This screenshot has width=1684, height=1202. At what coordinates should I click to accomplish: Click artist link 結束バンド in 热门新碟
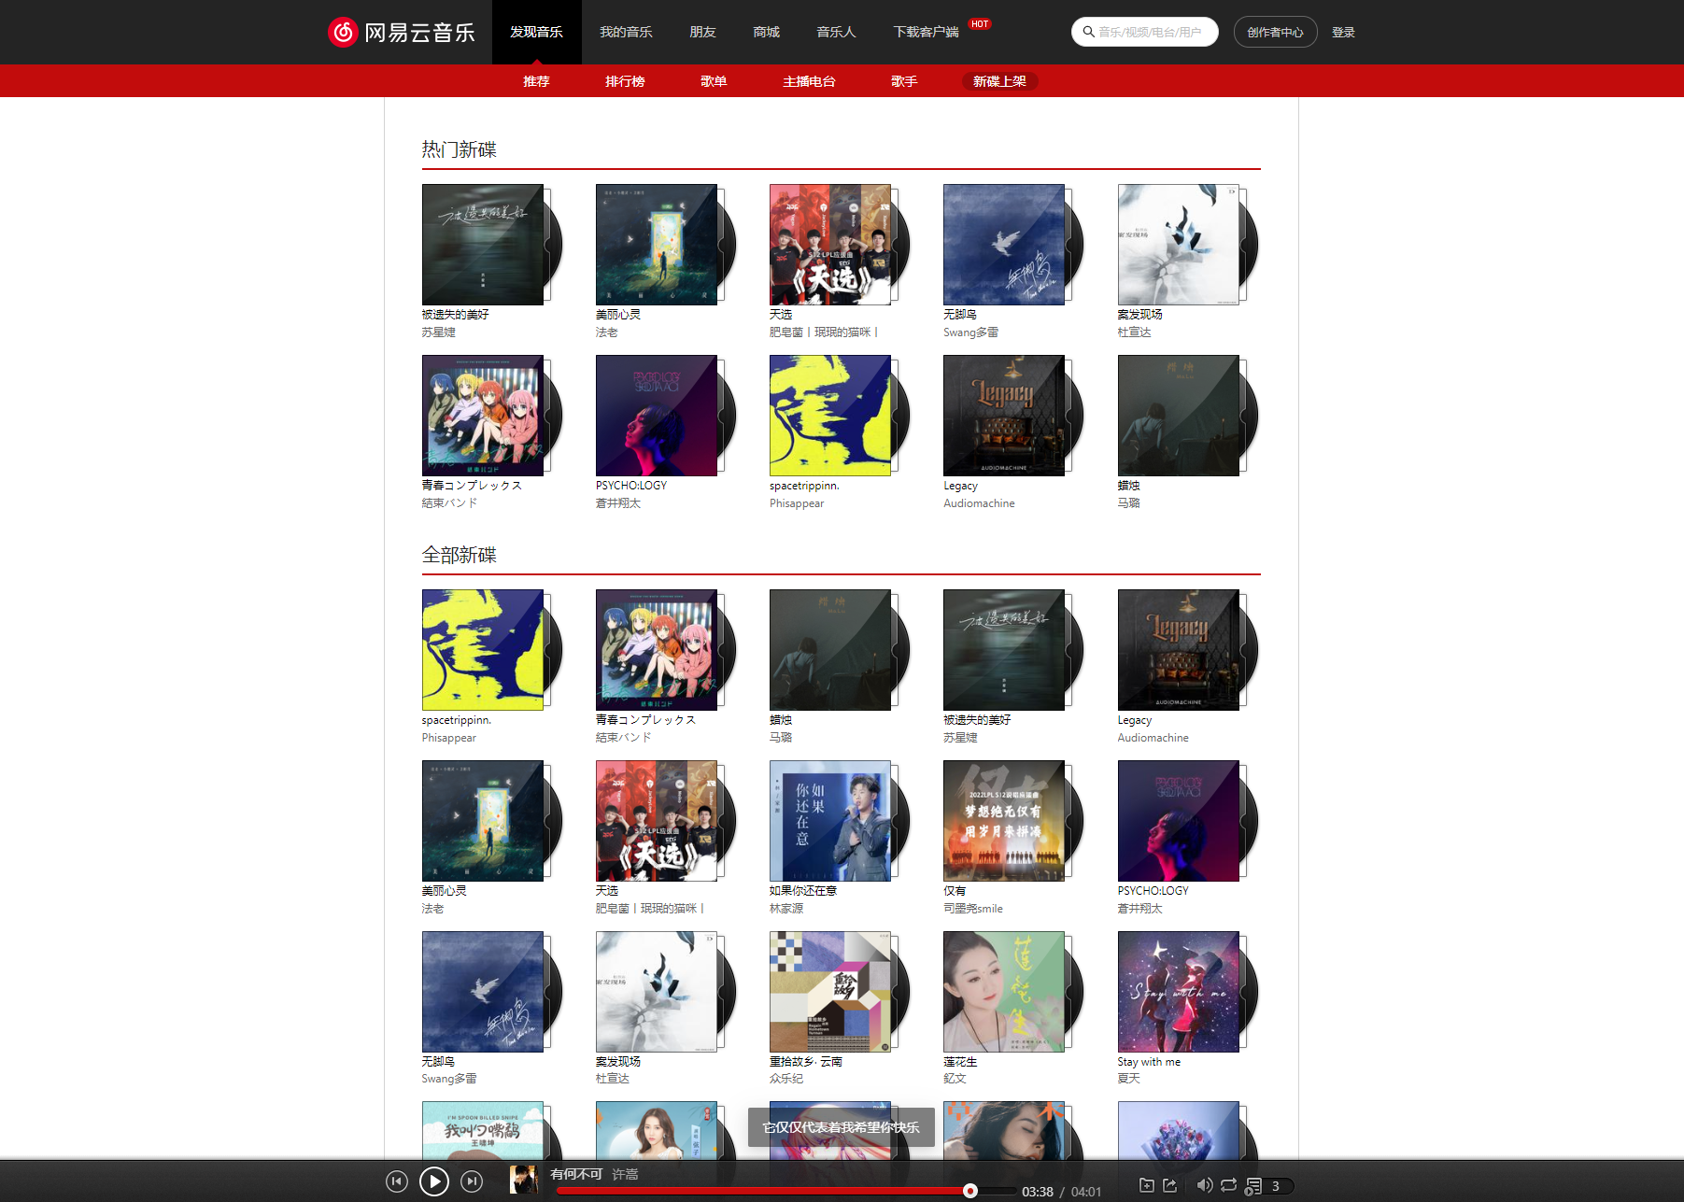(449, 503)
